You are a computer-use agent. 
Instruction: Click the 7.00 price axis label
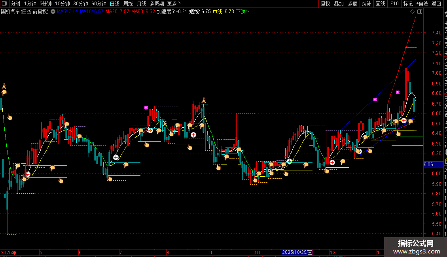tap(436, 73)
